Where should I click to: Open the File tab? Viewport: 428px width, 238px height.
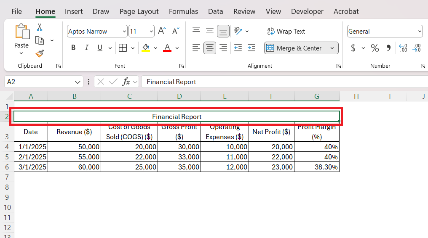(16, 11)
